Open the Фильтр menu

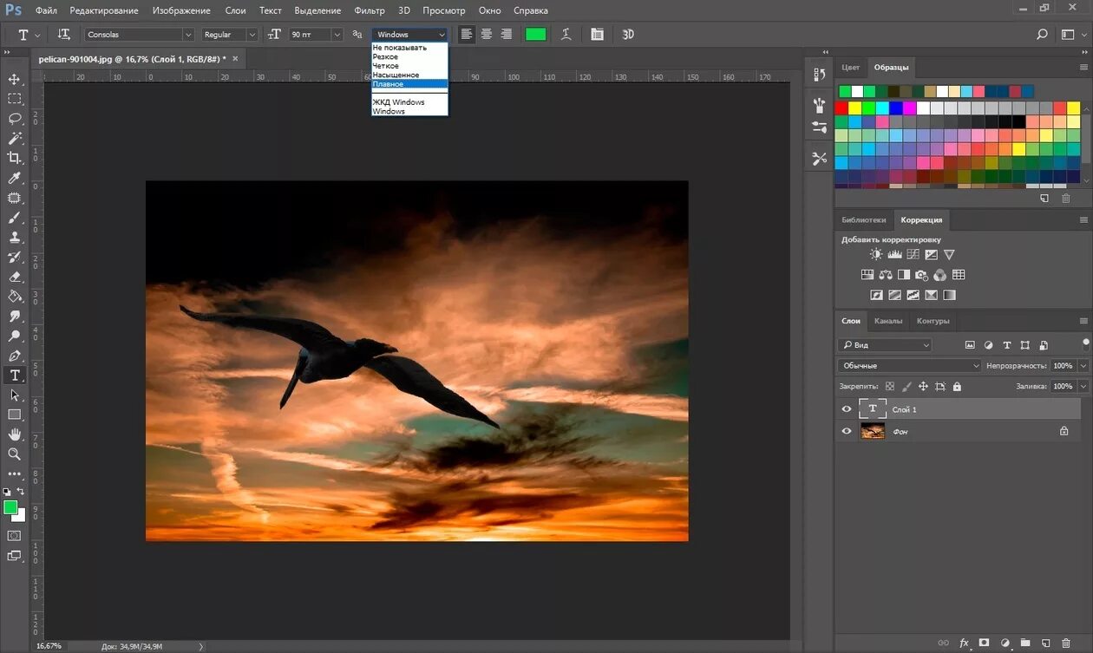point(370,10)
